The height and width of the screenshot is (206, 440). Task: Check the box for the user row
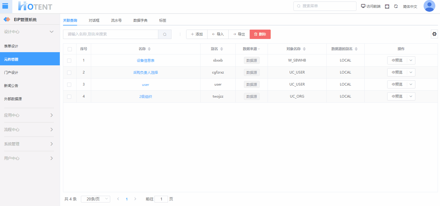click(69, 85)
